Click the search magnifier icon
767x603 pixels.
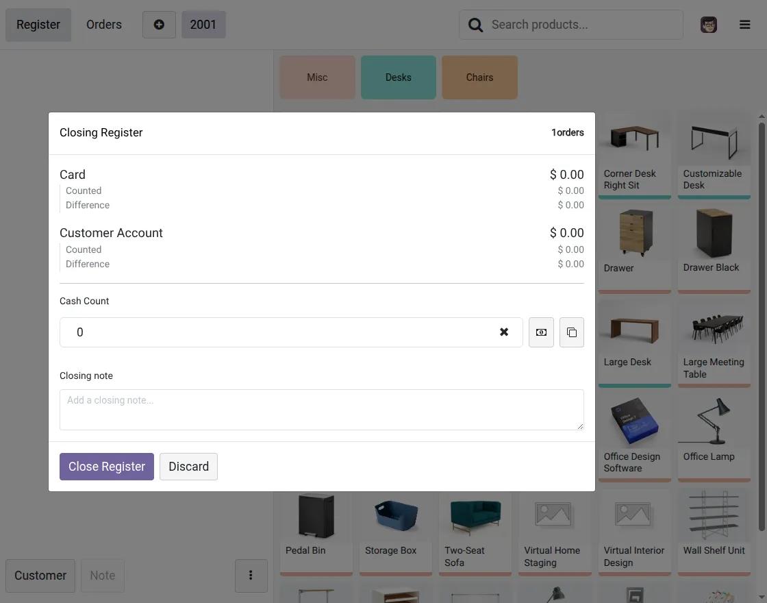coord(475,25)
